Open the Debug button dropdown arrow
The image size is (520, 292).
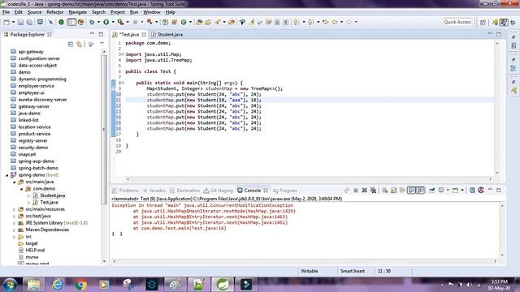coord(98,22)
